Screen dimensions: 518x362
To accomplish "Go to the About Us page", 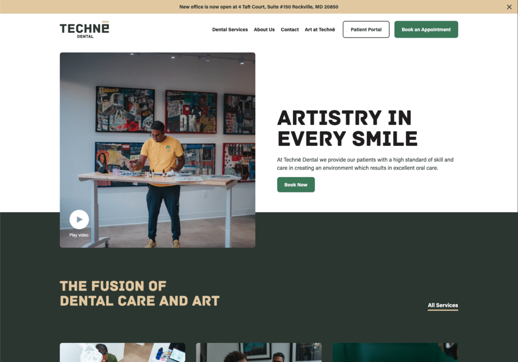I will point(264,30).
